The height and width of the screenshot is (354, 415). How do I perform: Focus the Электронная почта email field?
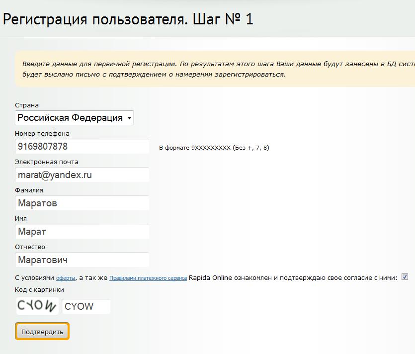82,175
